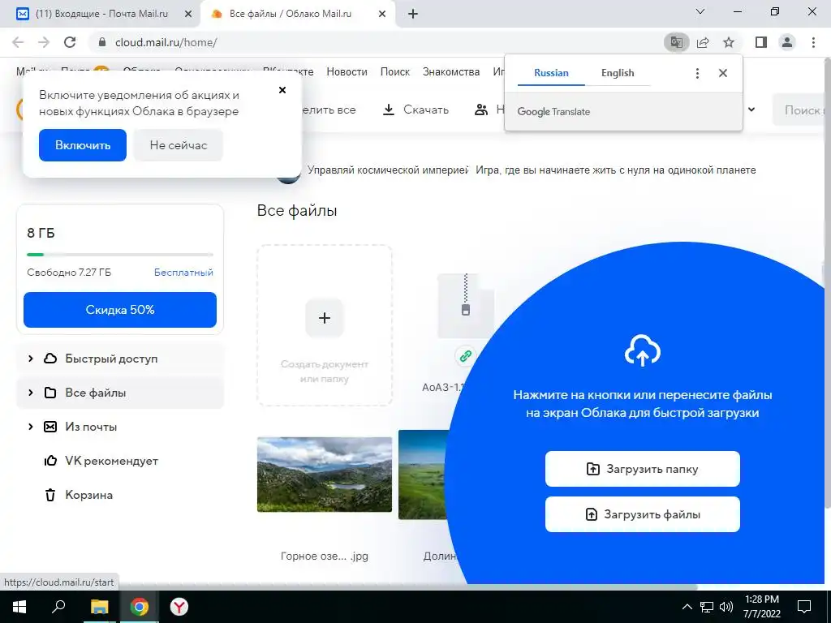Click the address bar URL

(166, 42)
